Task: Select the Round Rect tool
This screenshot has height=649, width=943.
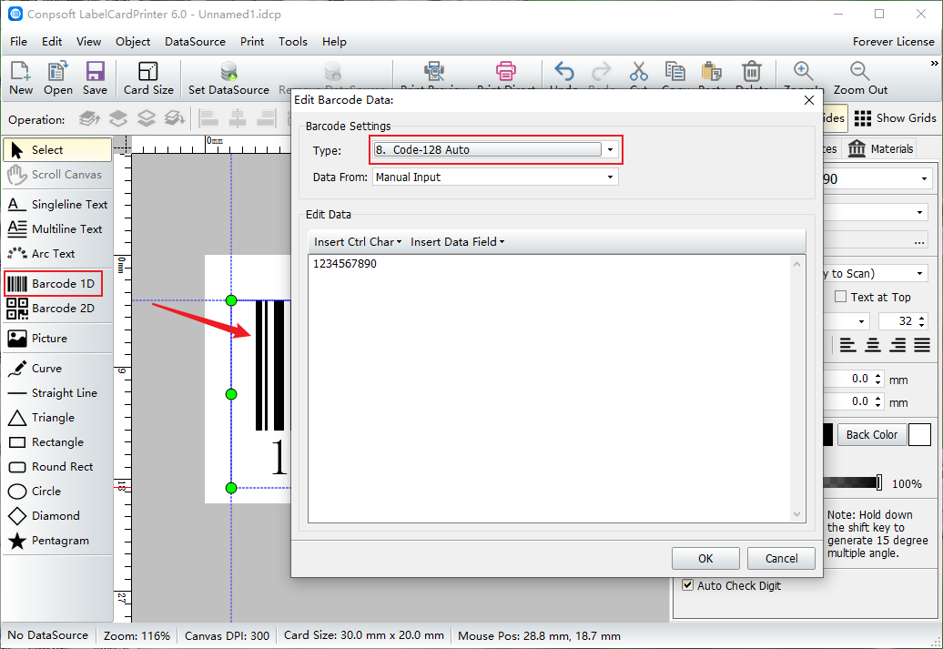Action: [x=57, y=467]
